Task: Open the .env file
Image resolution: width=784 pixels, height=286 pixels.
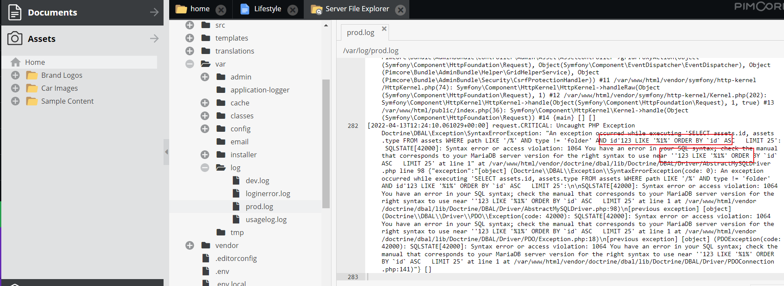Action: click(222, 271)
